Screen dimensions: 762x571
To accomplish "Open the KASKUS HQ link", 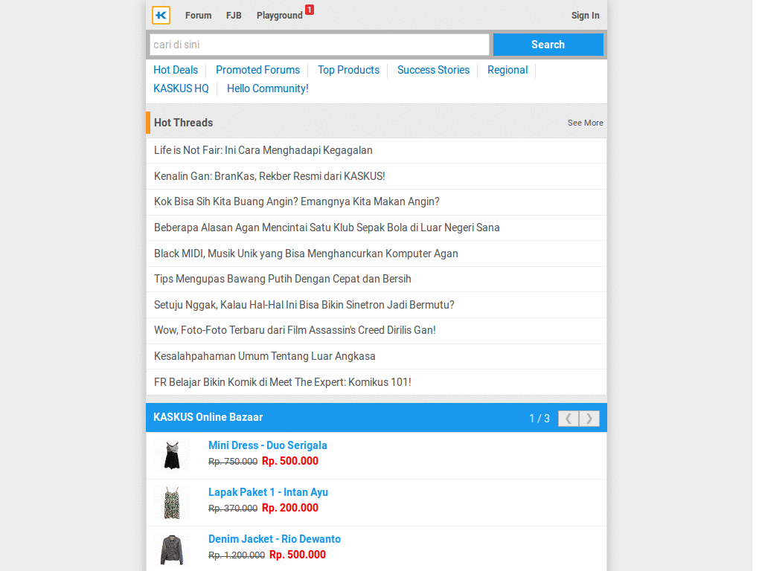I will tap(181, 88).
